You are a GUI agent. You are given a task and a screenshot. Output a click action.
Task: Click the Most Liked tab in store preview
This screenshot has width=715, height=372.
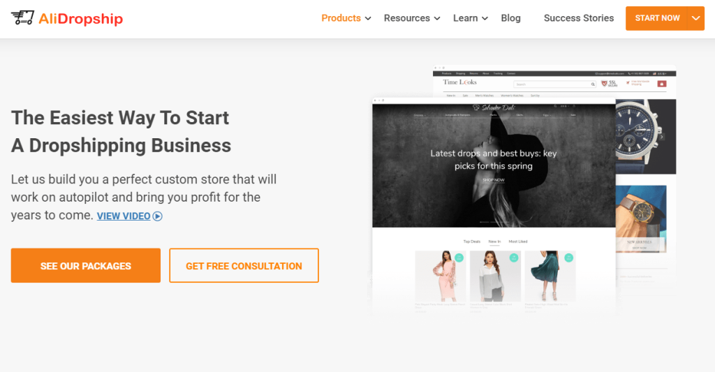(x=518, y=241)
